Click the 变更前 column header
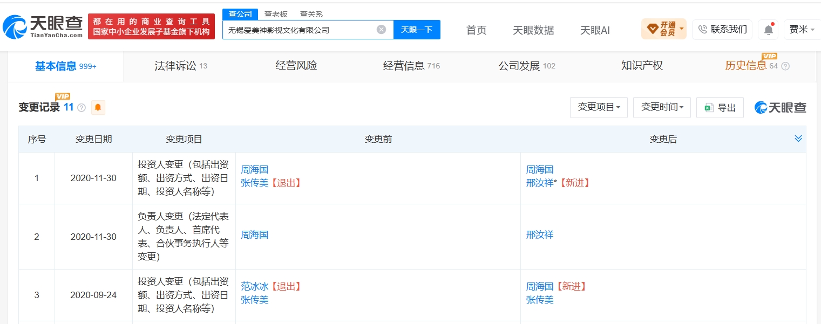 tap(378, 139)
